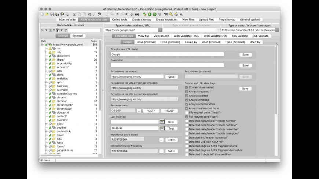Toggle the Content downloaded checkbox
The image size is (319, 179).
click(187, 87)
